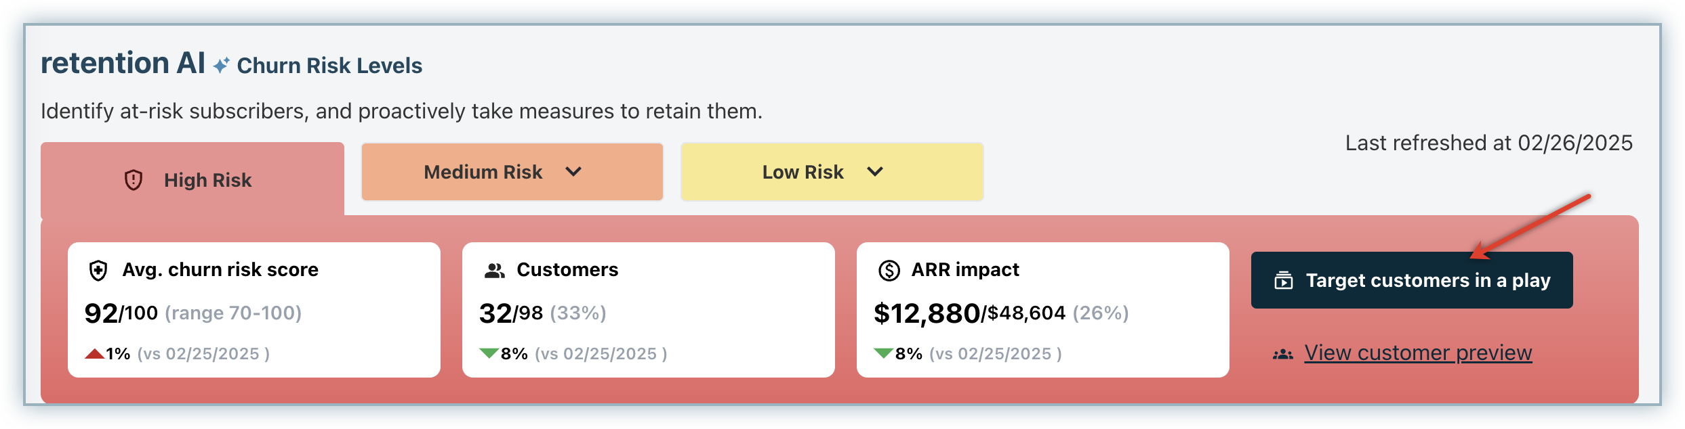Click the play icon on Target customers button
This screenshot has width=1685, height=429.
1284,280
